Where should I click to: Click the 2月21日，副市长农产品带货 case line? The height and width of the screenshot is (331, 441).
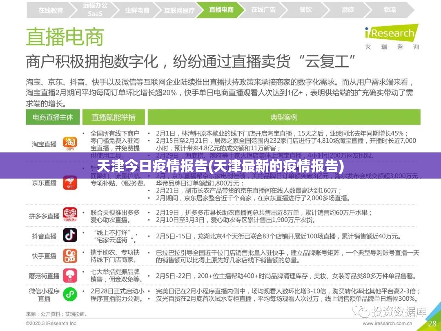[249, 190]
